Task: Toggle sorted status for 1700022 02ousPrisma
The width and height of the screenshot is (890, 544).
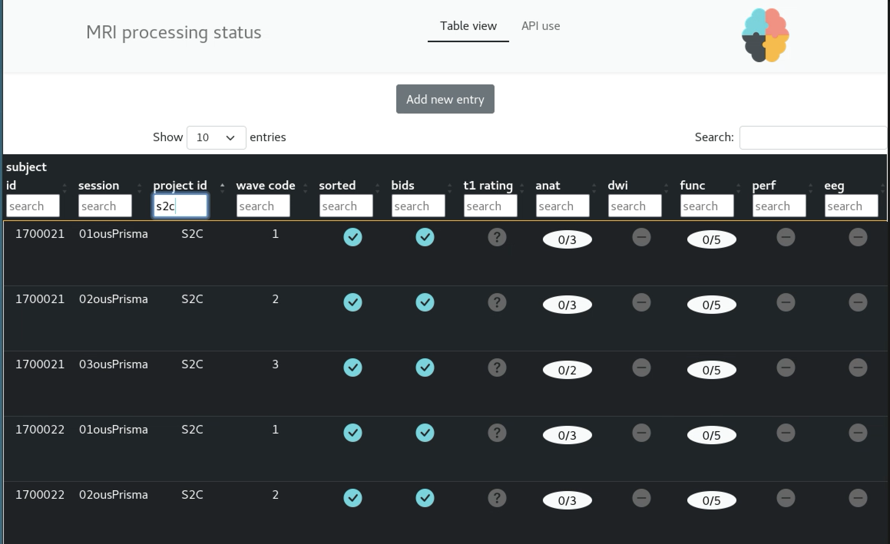Action: click(352, 498)
